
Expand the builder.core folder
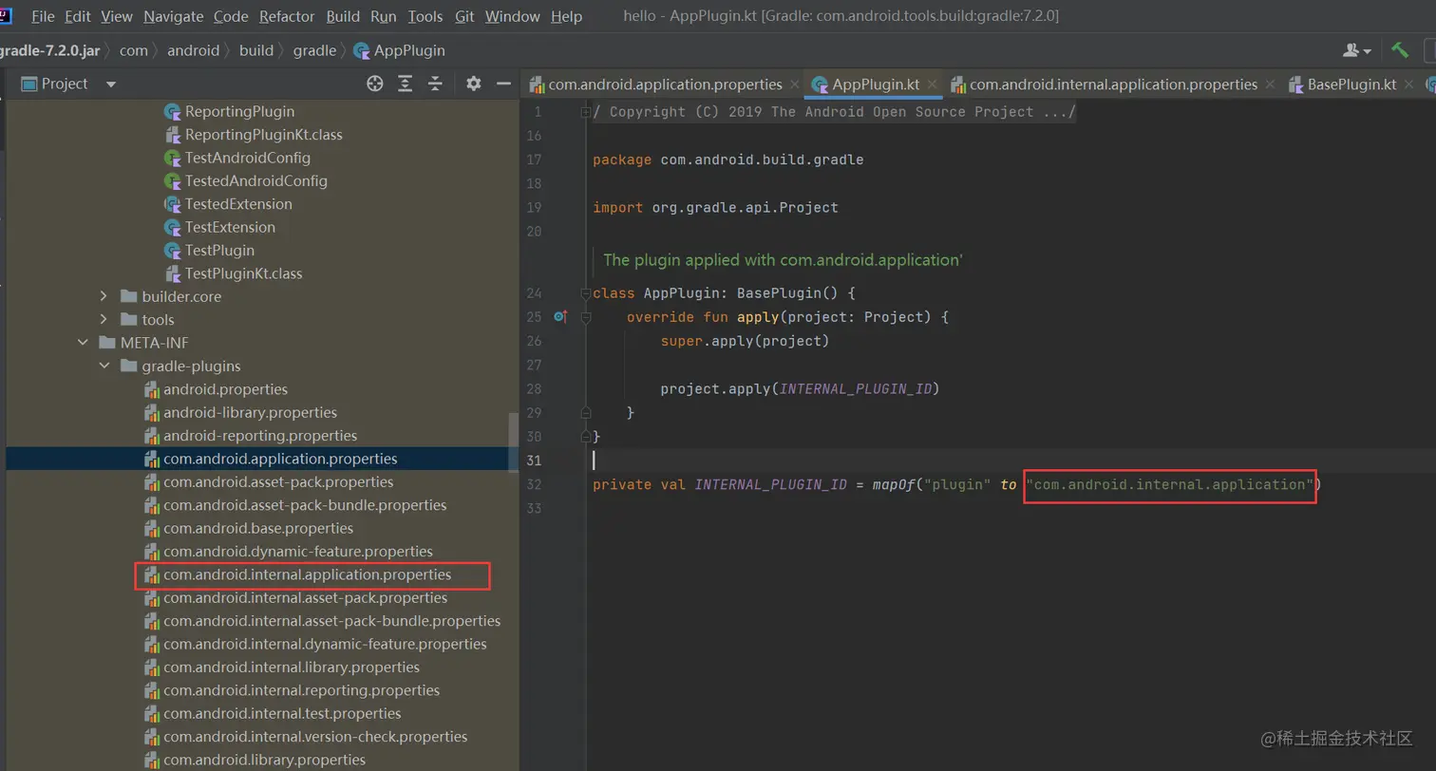coord(104,296)
